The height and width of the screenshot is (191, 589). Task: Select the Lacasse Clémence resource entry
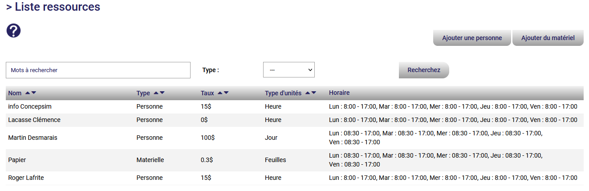click(34, 120)
